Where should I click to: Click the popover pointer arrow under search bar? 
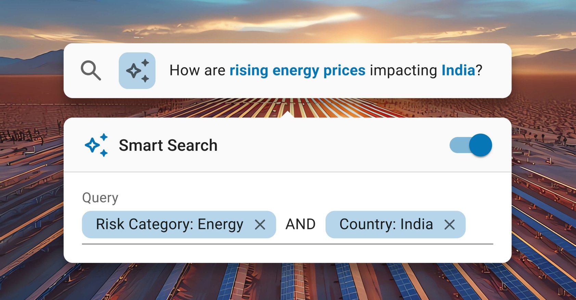click(x=288, y=114)
